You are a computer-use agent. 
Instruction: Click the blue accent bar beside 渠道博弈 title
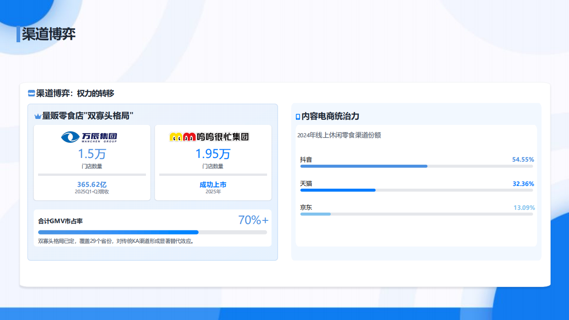tap(19, 33)
